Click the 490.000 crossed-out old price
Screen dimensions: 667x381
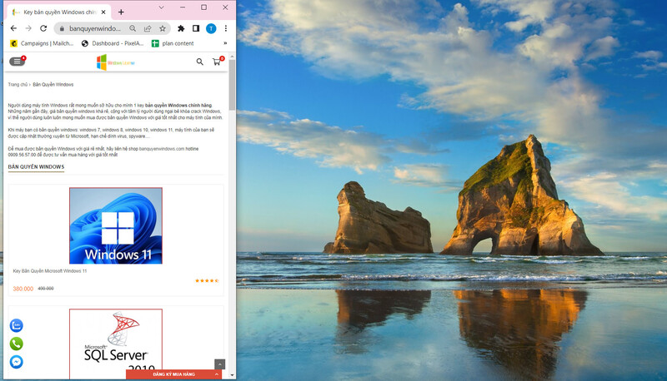[46, 289]
